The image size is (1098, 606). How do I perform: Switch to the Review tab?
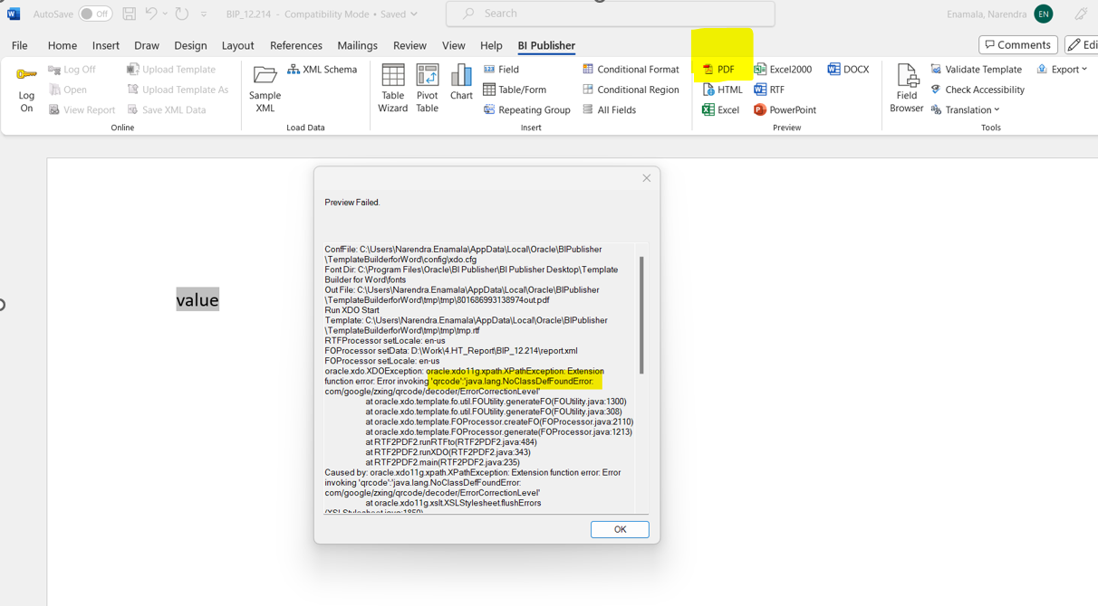tap(409, 45)
